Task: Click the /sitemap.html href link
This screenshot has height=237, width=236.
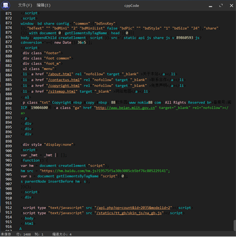Action: pyautogui.click(x=62, y=92)
